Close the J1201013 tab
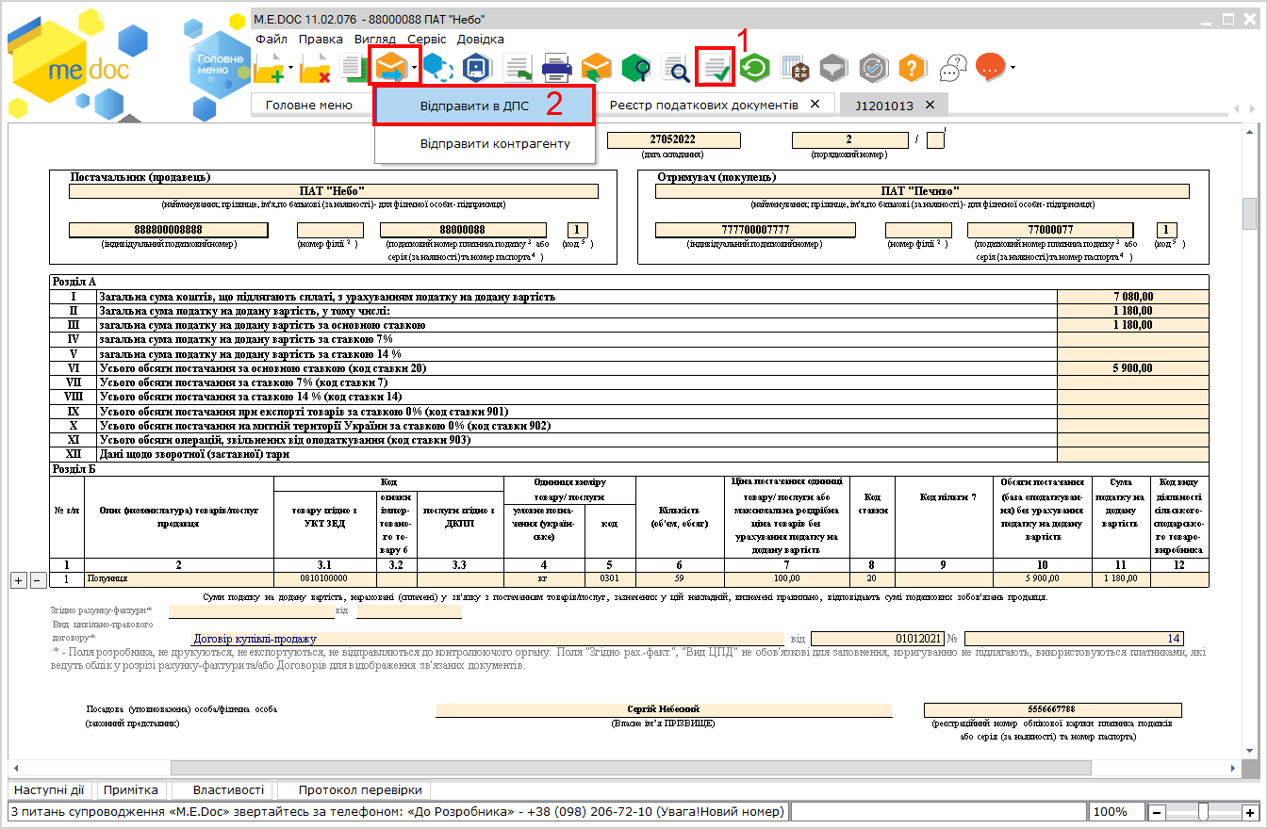The width and height of the screenshot is (1268, 829). [x=930, y=105]
